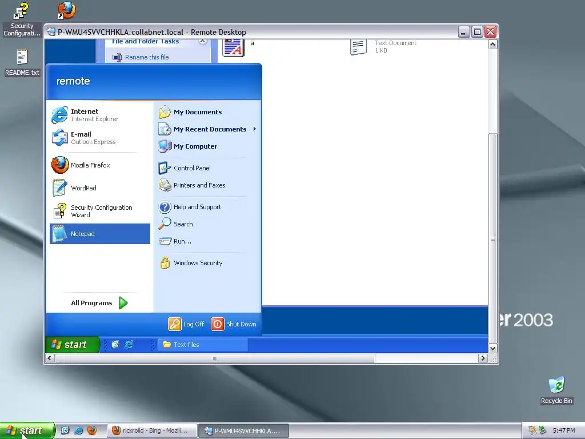This screenshot has width=585, height=439.
Task: Click Firefox icon in host quick launch
Action: point(92,430)
